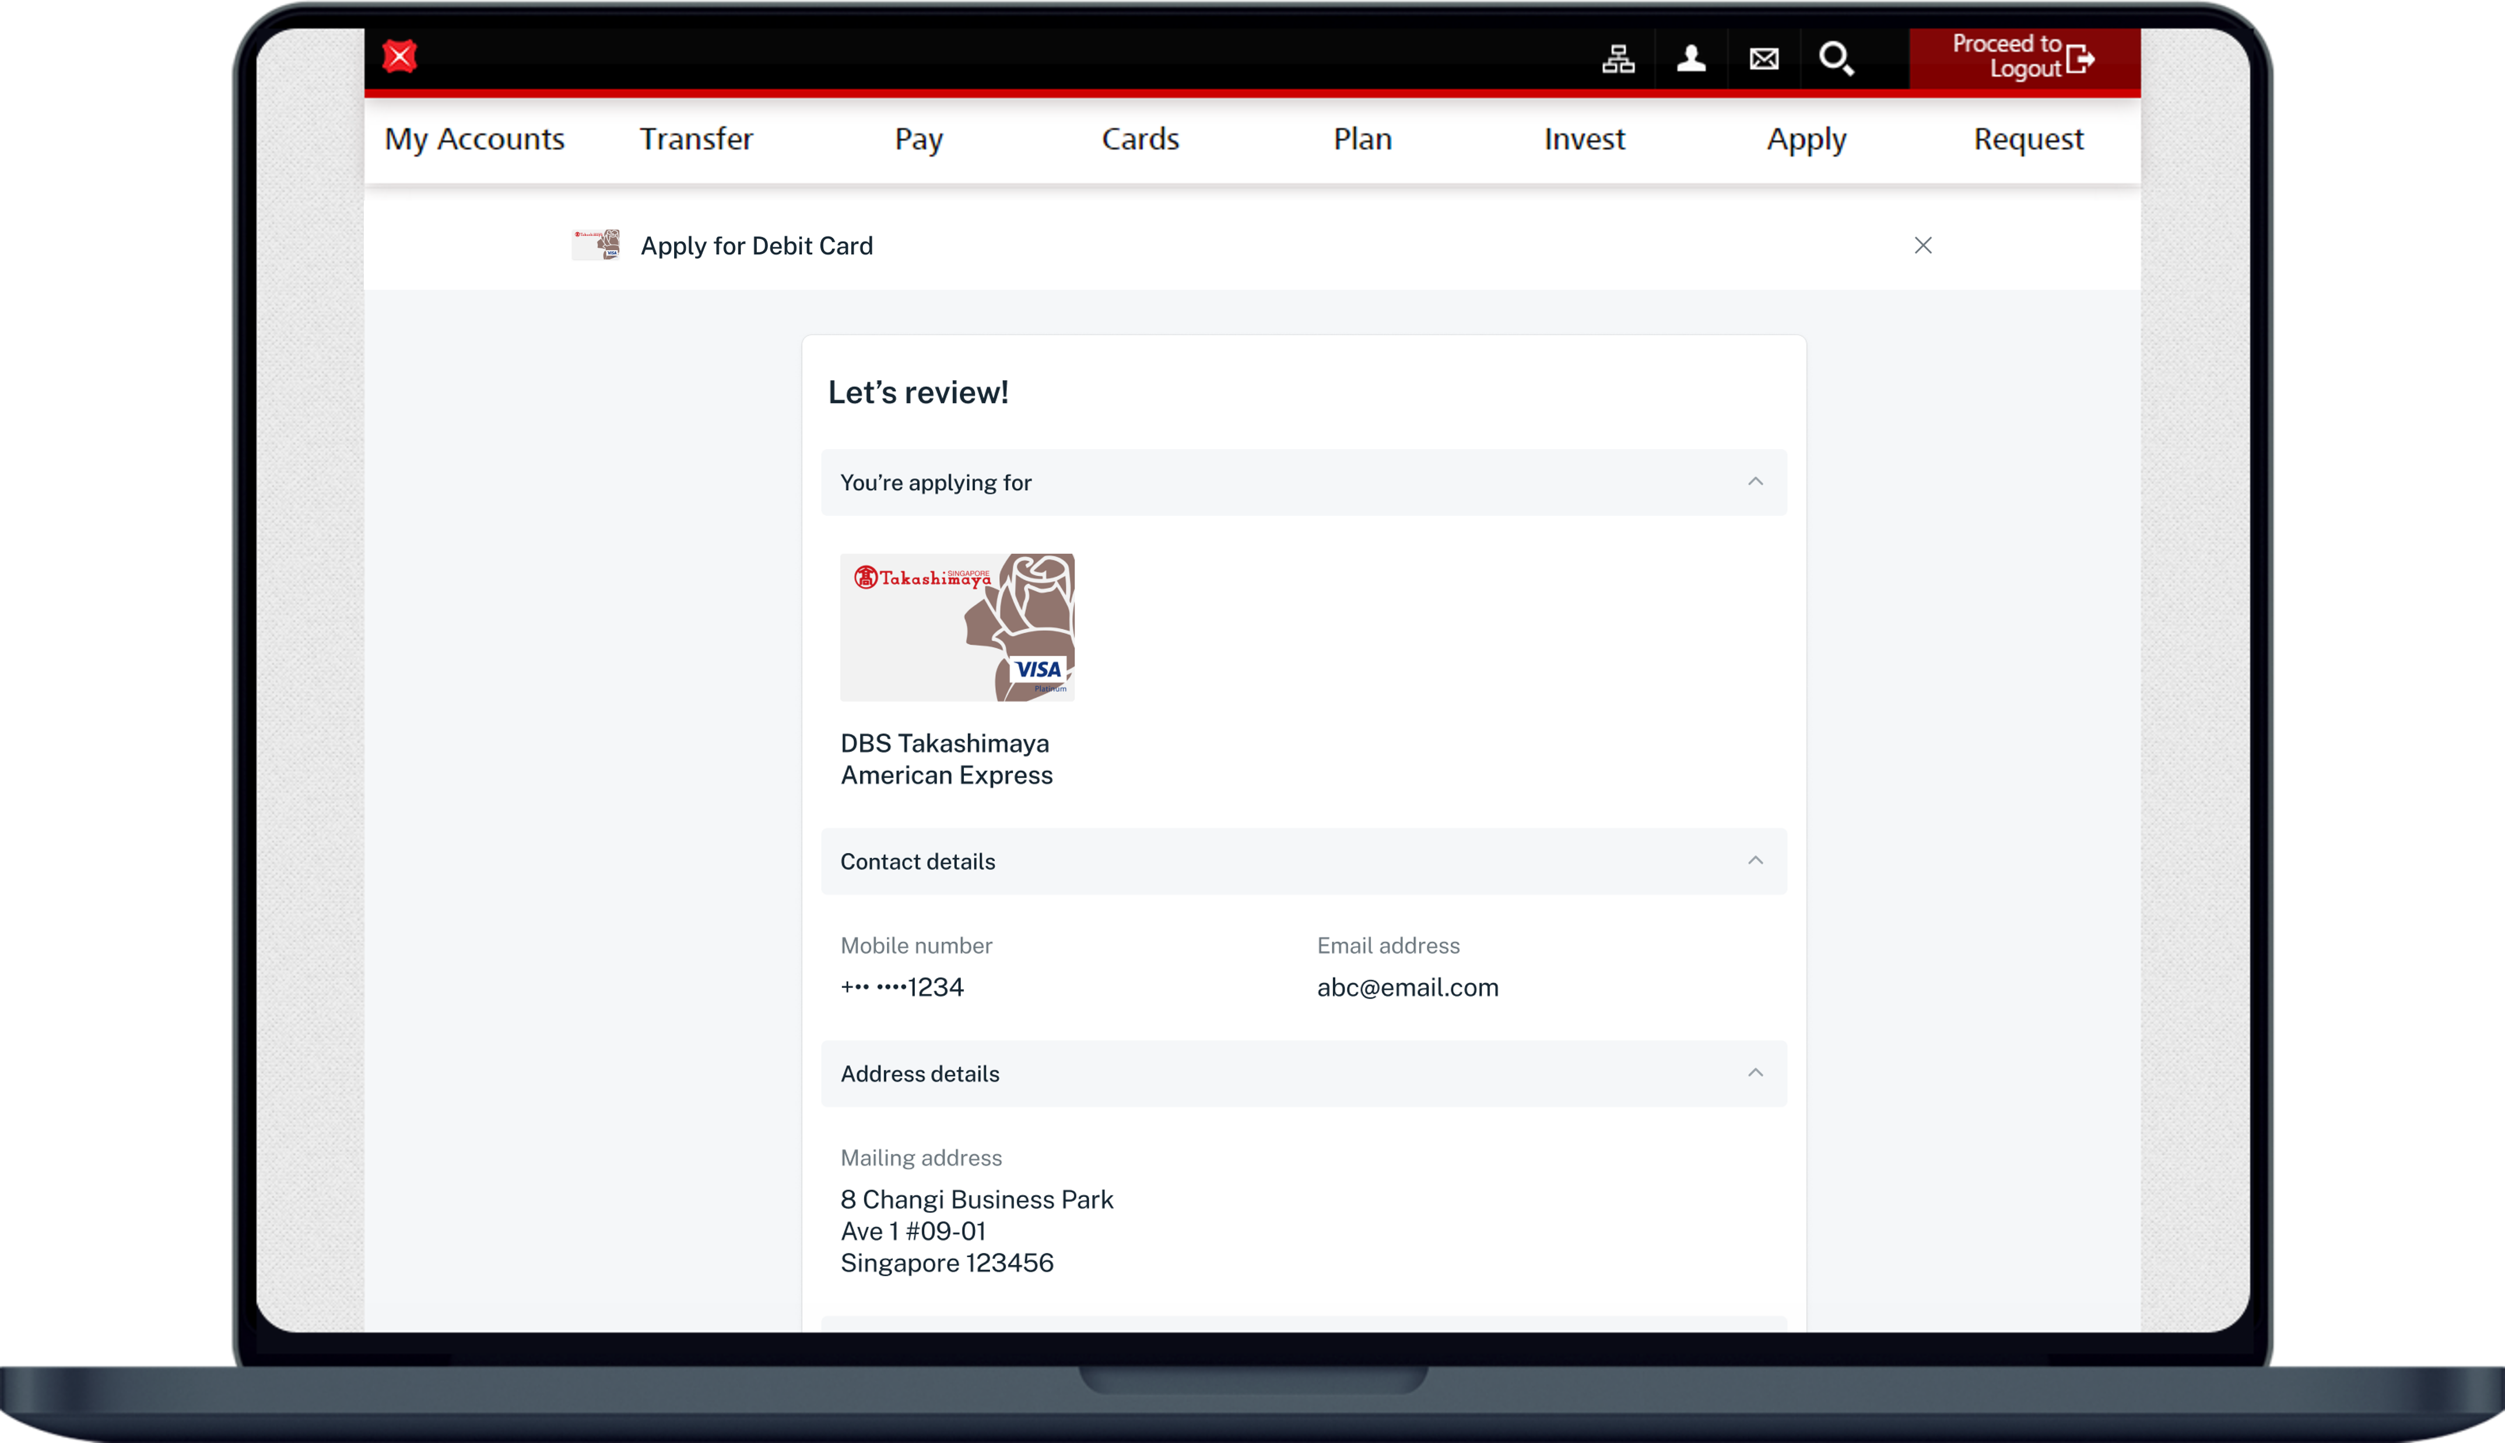Collapse the Address details section

pos(1755,1072)
